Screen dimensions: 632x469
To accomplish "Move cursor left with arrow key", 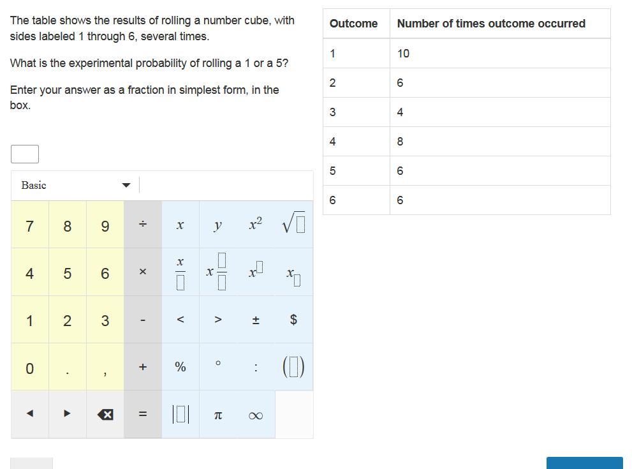I will [x=30, y=414].
